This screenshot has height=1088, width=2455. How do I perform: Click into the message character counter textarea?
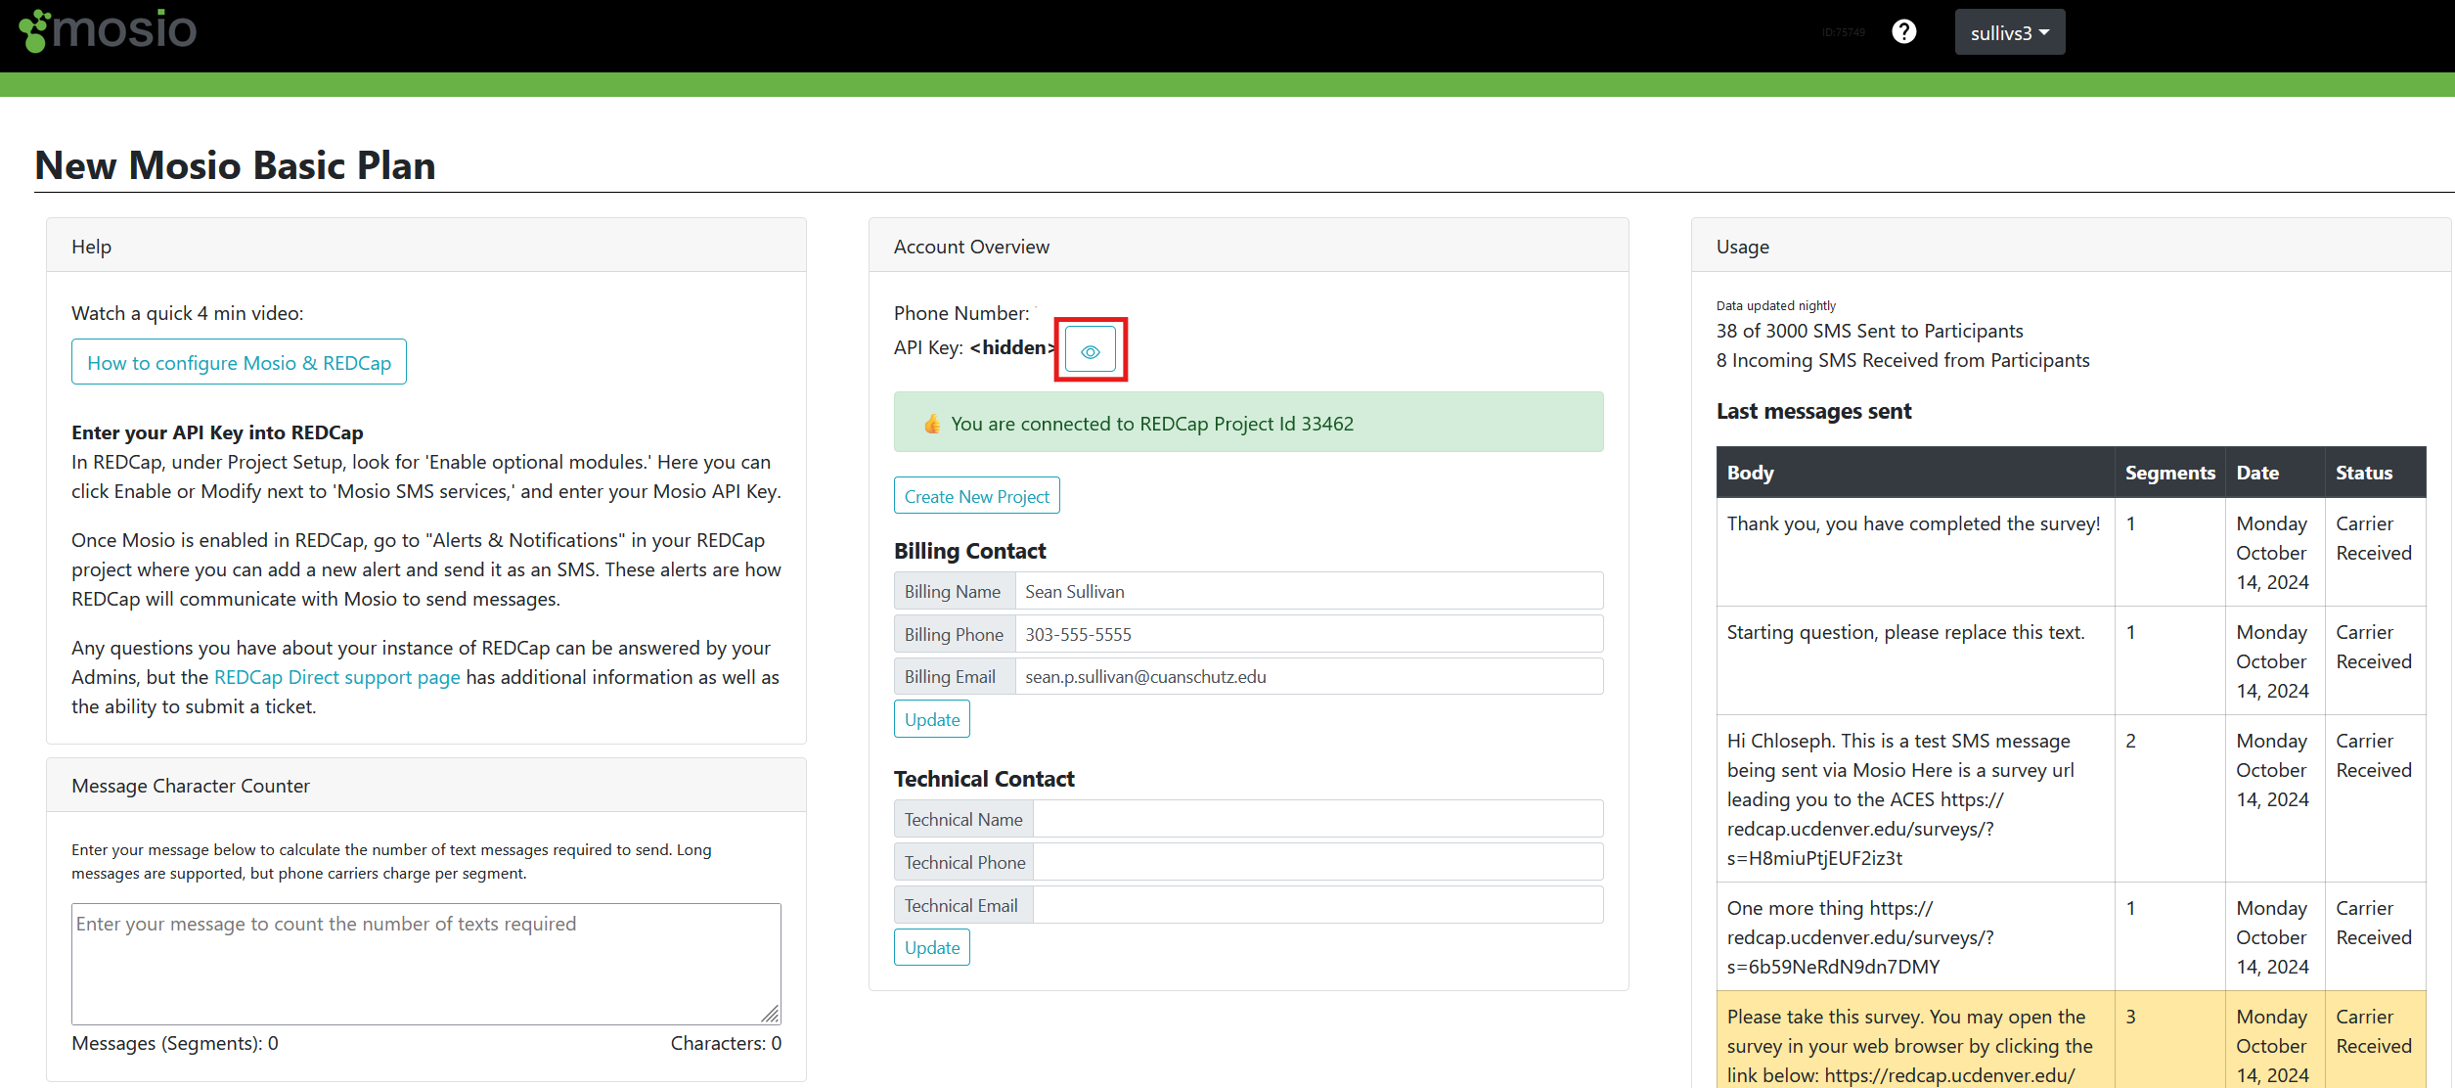(425, 964)
